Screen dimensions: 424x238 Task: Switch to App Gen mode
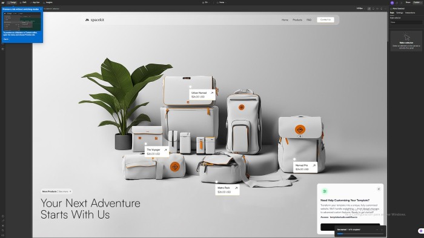(35, 2)
